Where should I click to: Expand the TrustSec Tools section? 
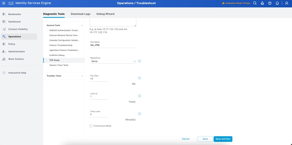pyautogui.click(x=82, y=76)
